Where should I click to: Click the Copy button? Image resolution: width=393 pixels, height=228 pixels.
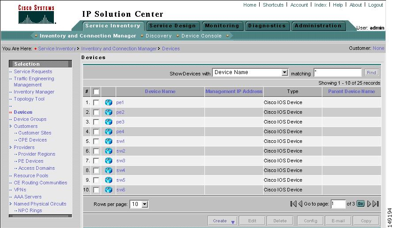point(366,221)
